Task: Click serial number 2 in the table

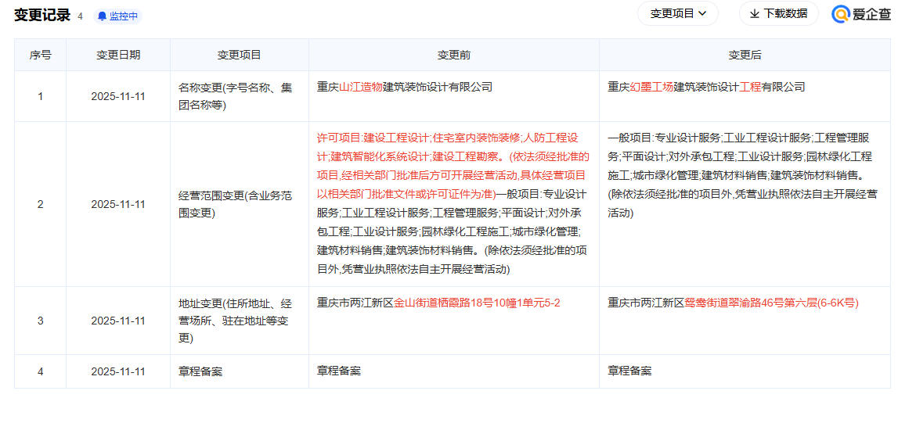Action: click(x=40, y=204)
